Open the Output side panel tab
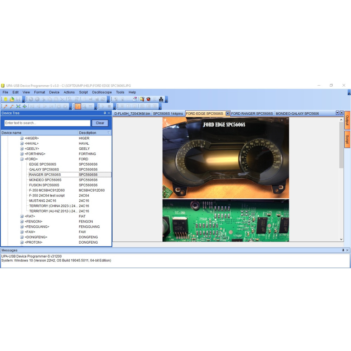The height and width of the screenshot is (351, 351). click(x=347, y=120)
